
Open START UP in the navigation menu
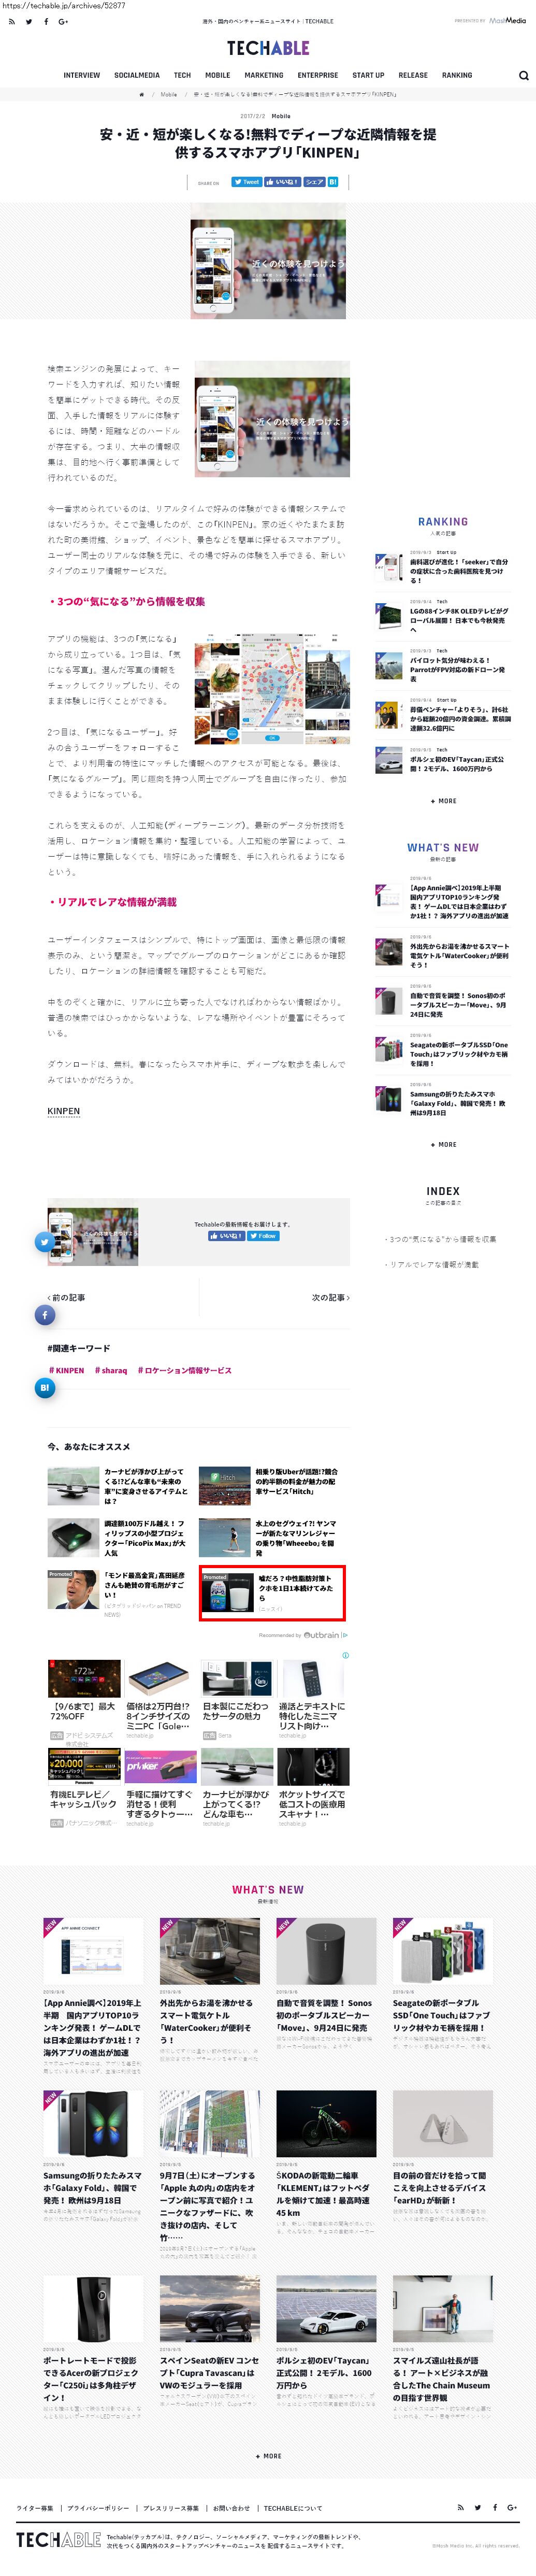tap(368, 75)
